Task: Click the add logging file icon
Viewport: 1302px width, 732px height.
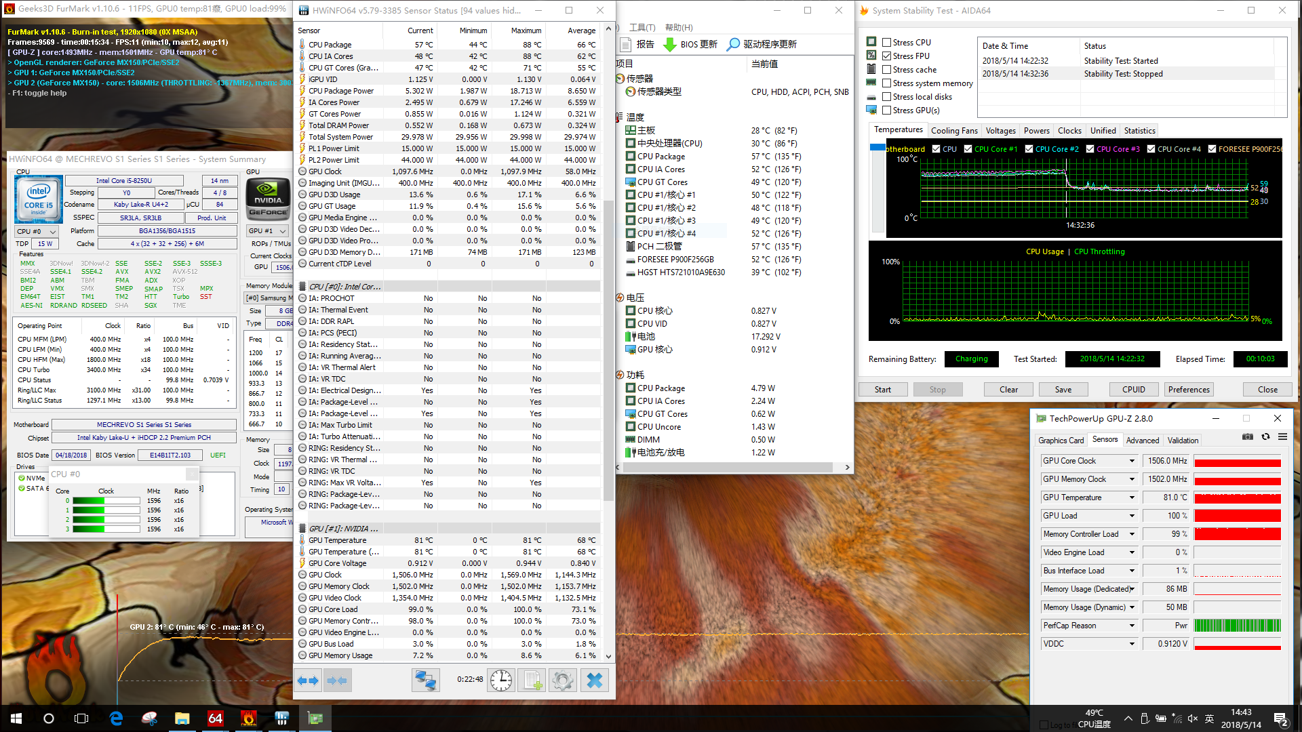Action: 532,680
